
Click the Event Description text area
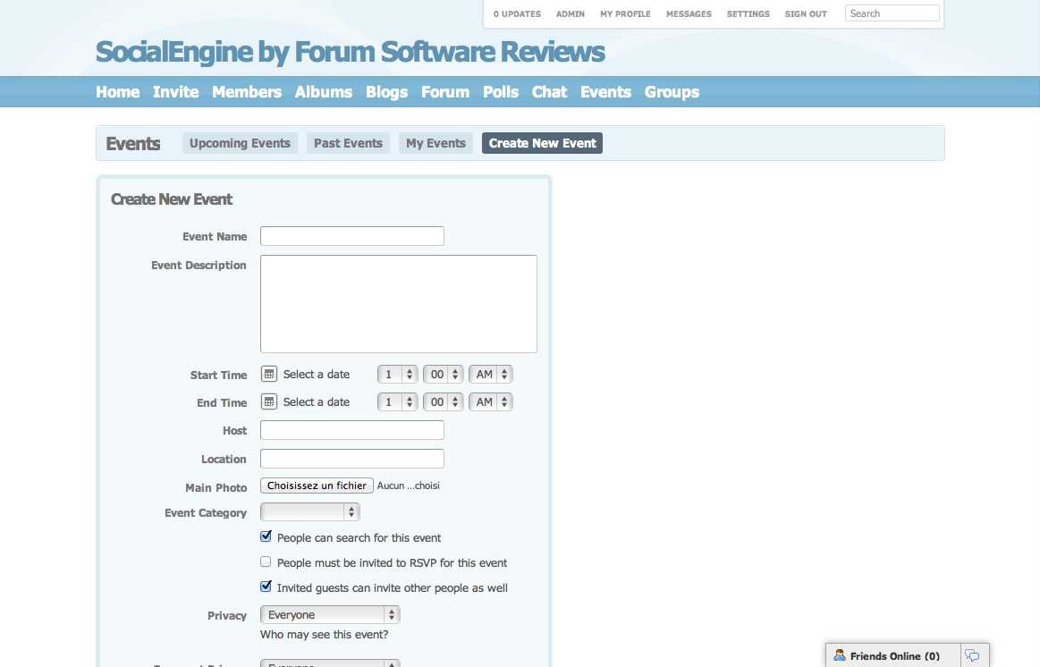pyautogui.click(x=399, y=304)
